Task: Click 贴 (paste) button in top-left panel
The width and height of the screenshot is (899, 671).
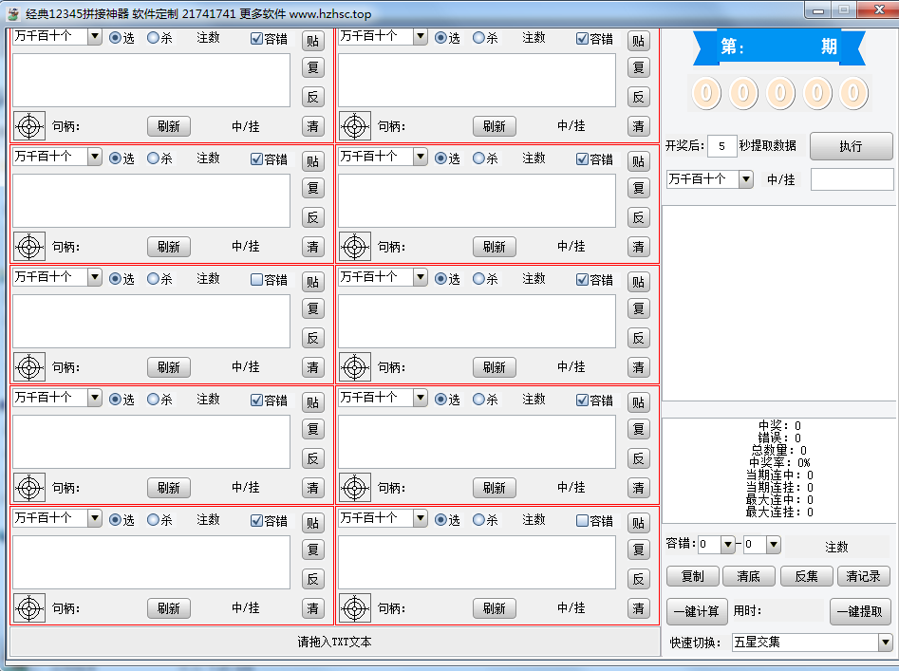Action: [x=313, y=41]
